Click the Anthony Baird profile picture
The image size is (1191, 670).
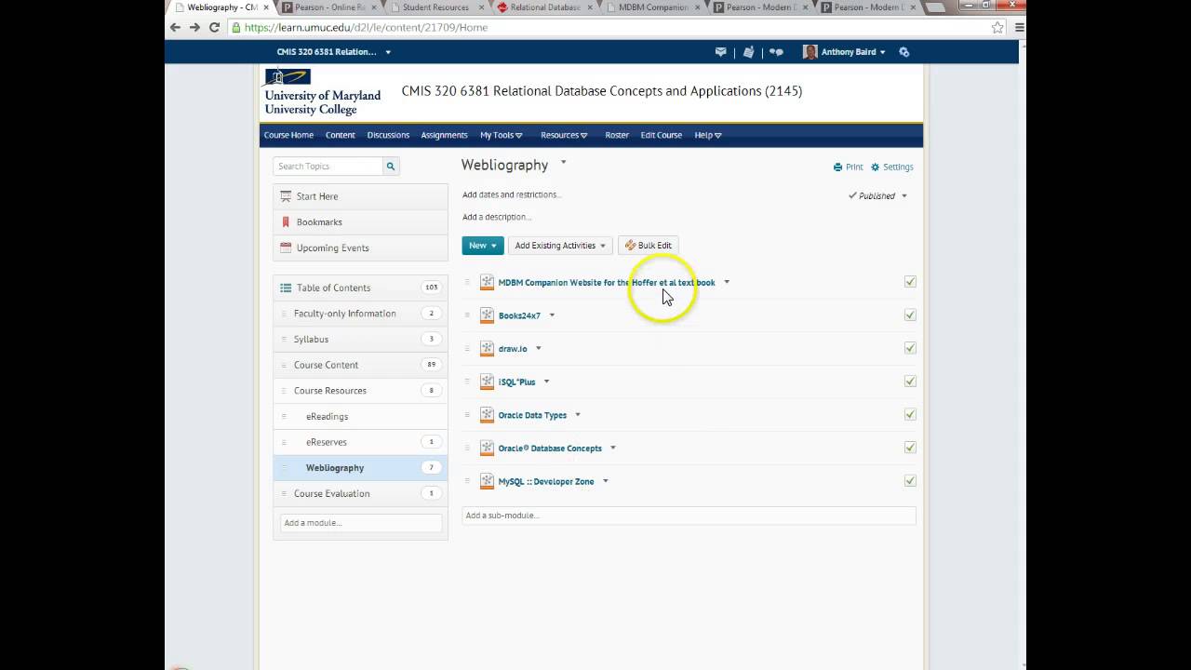click(x=810, y=52)
